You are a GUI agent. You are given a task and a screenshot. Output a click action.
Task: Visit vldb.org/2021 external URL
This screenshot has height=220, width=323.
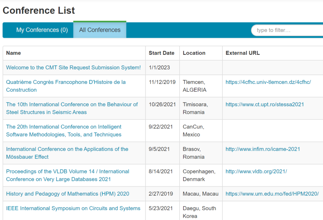tap(256, 171)
